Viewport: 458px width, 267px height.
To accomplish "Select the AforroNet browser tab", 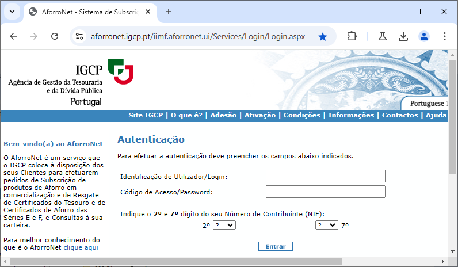I will 90,12.
